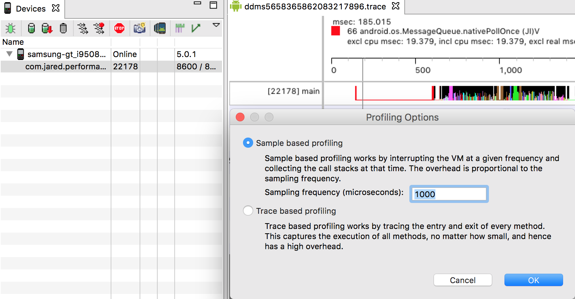
Task: Select the ddms trace file tab
Action: click(315, 6)
